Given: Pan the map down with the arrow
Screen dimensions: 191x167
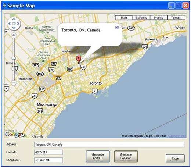Looking at the screenshot, I should click(x=14, y=28).
